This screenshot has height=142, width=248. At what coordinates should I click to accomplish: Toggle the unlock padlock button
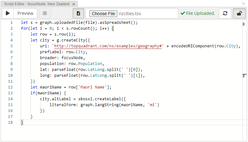click(x=239, y=13)
